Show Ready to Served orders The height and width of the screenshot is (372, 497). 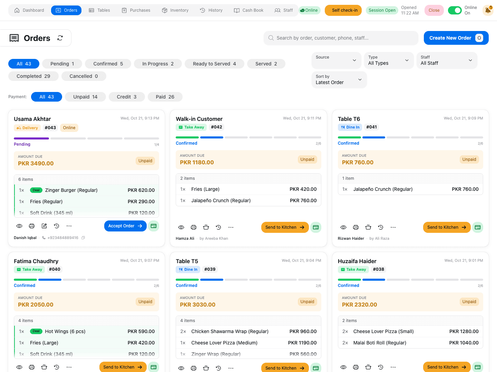(214, 64)
